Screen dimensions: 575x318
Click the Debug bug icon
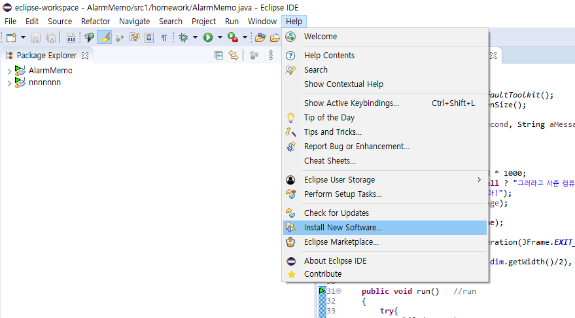[x=183, y=37]
